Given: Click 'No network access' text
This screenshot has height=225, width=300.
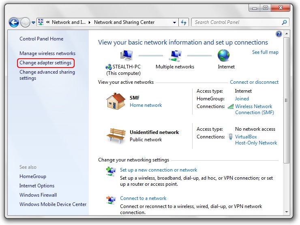Looking at the screenshot, I should (x=255, y=129).
